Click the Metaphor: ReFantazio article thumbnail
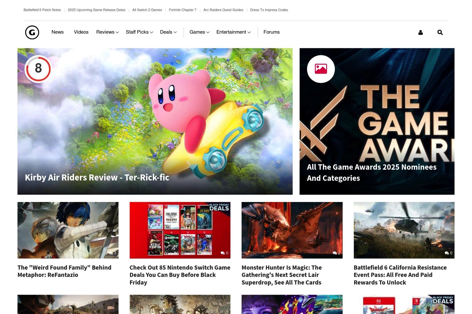 tap(68, 230)
